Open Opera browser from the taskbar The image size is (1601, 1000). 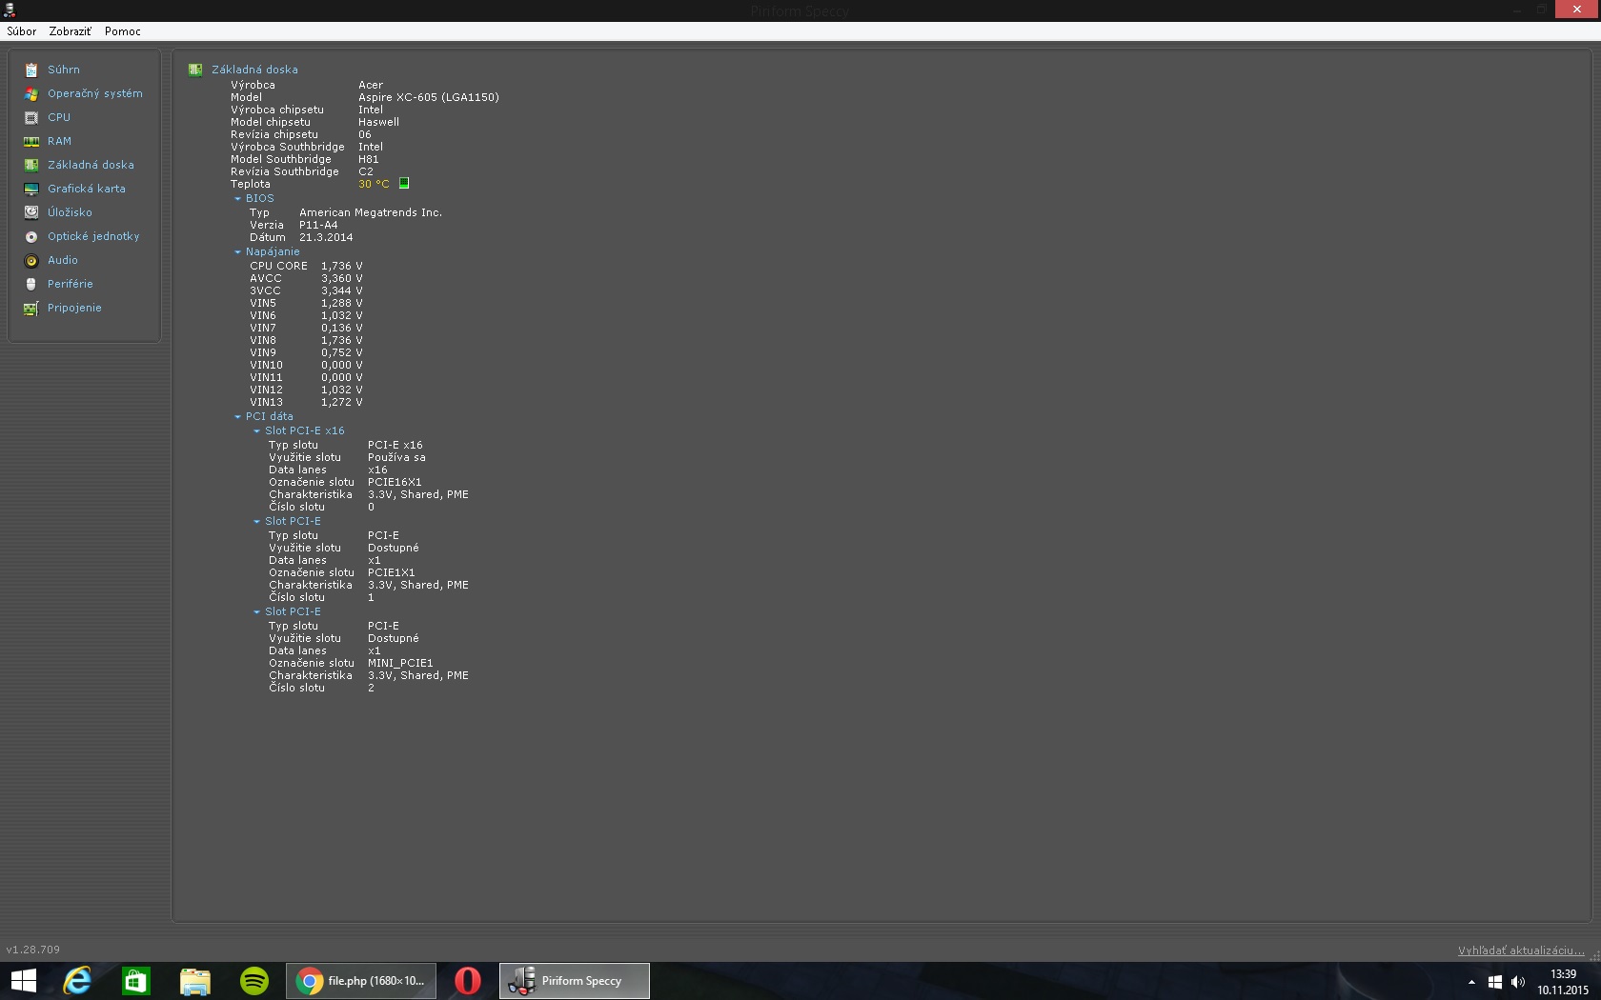[x=468, y=981]
